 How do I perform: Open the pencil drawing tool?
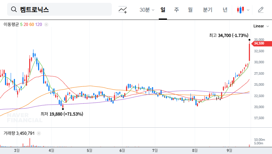(x=261, y=10)
